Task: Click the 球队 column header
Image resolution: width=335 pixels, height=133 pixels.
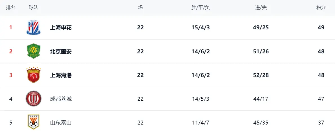Action: coord(34,8)
